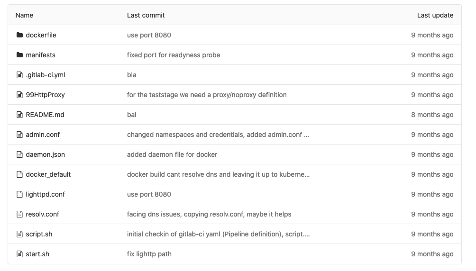Click the 'bla' commit for .gitlab-ci.yml
Image resolution: width=476 pixels, height=271 pixels.
tap(132, 75)
